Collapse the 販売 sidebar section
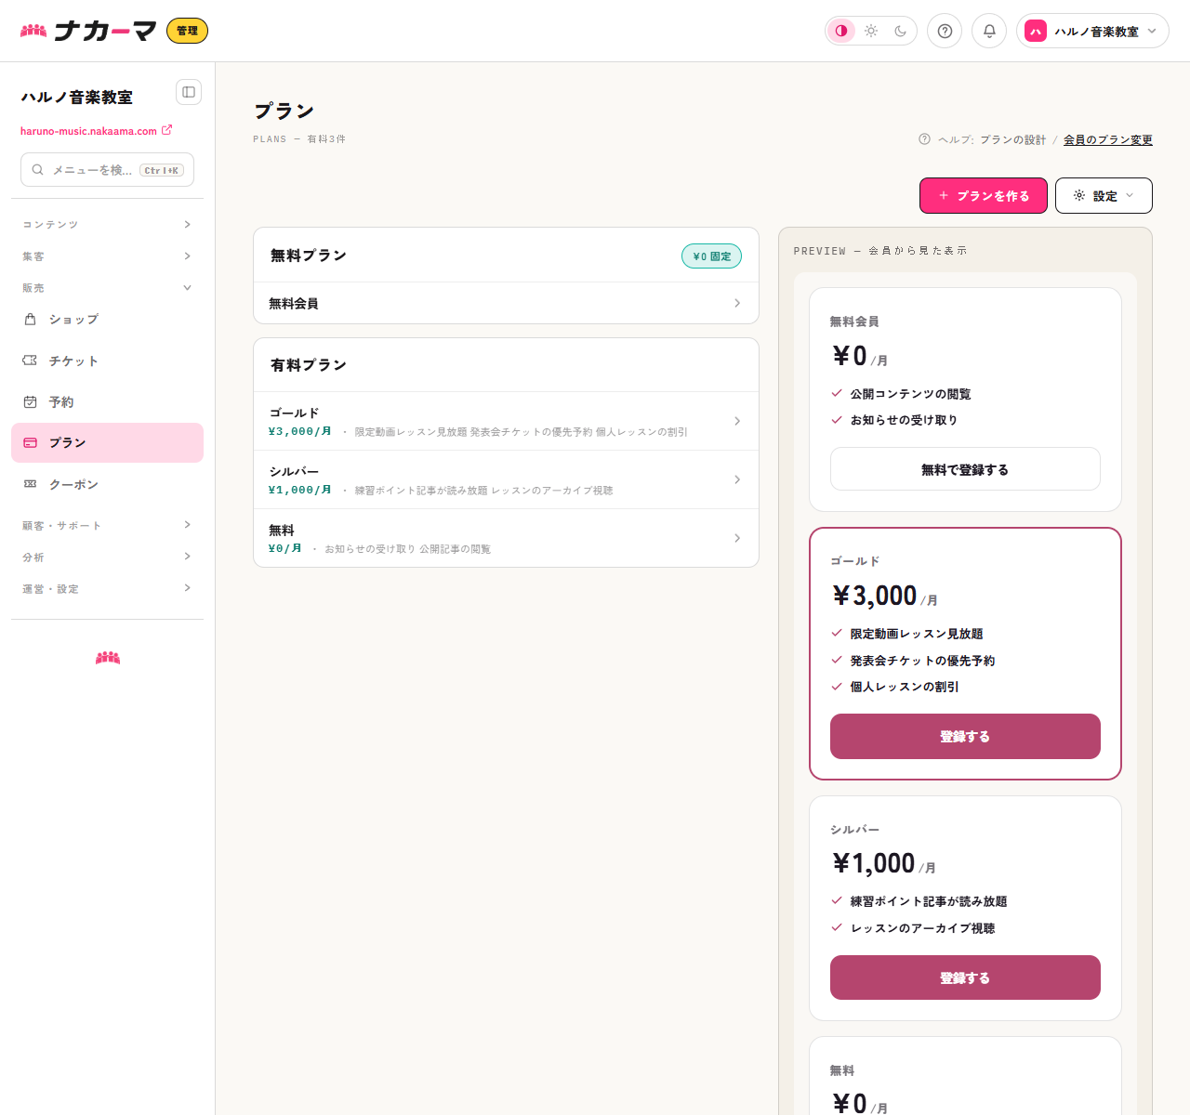This screenshot has height=1115, width=1190. pos(107,288)
